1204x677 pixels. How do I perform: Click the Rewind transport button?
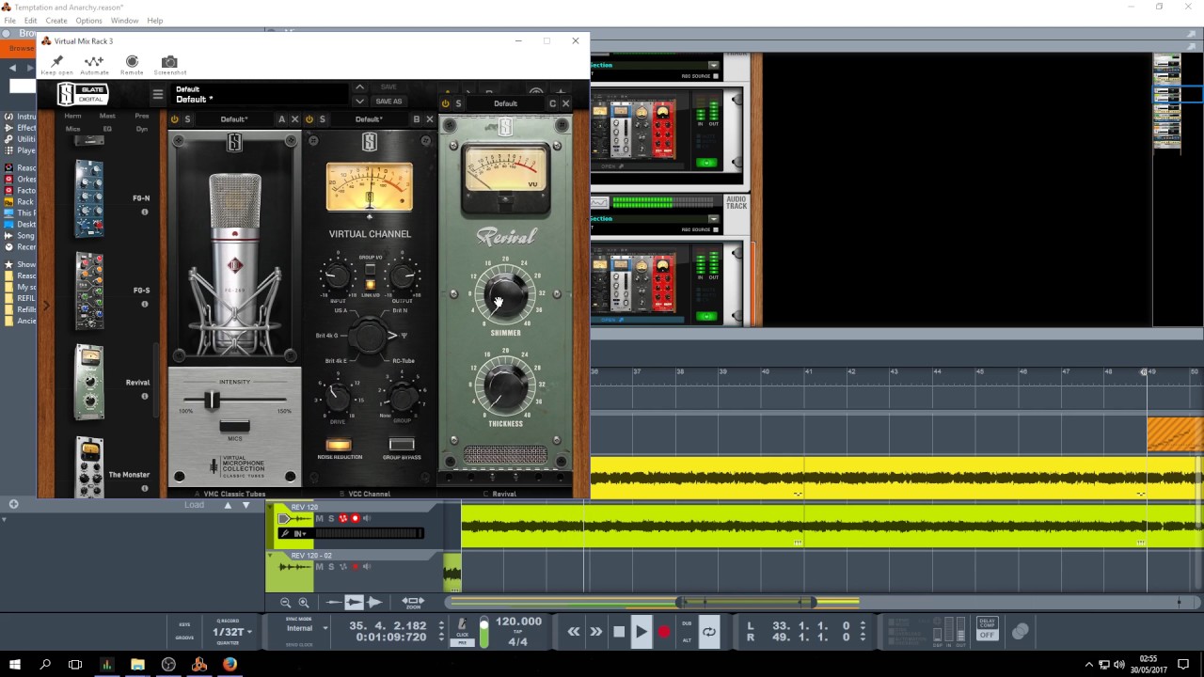pyautogui.click(x=574, y=632)
